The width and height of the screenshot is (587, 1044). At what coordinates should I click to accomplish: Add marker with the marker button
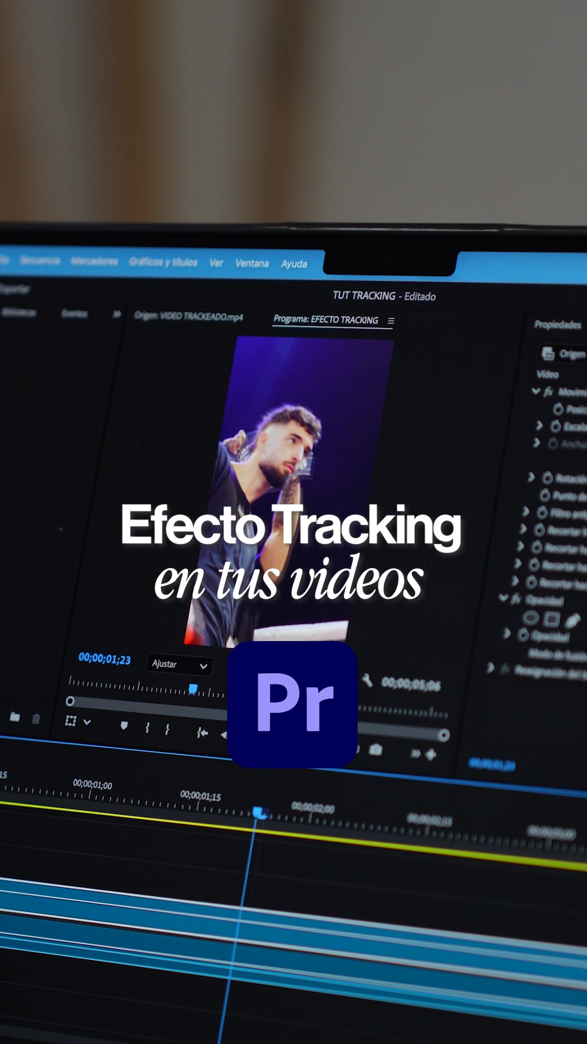124,725
